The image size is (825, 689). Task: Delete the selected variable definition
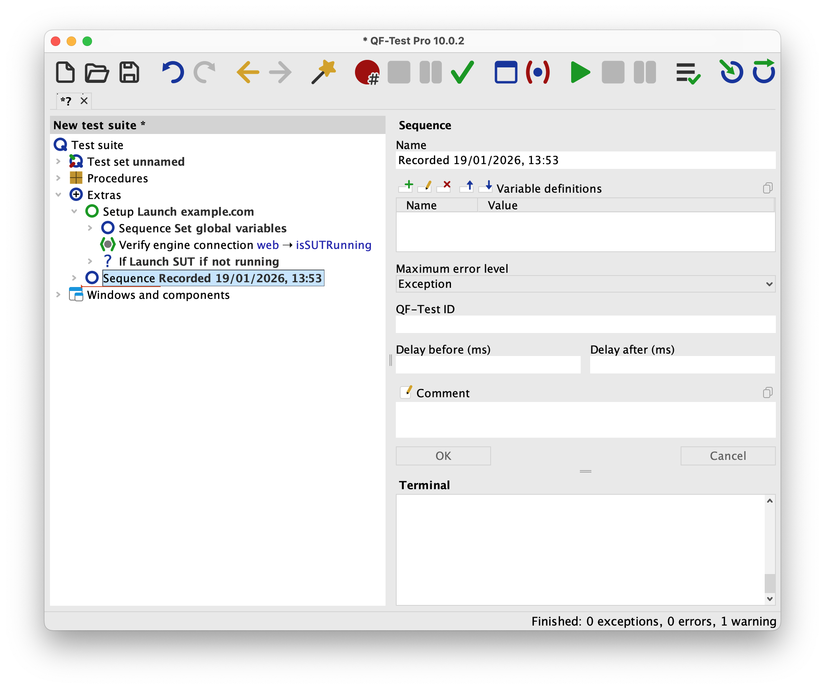444,186
